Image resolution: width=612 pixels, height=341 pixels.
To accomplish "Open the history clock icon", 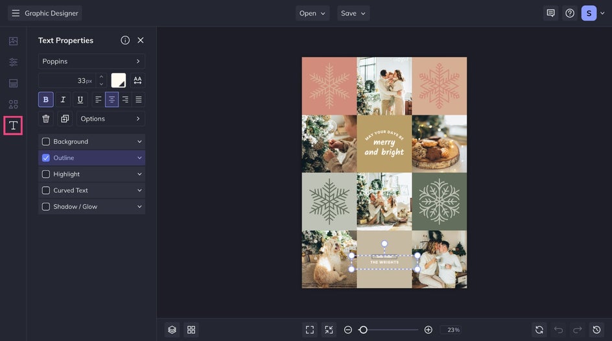I will coord(596,330).
